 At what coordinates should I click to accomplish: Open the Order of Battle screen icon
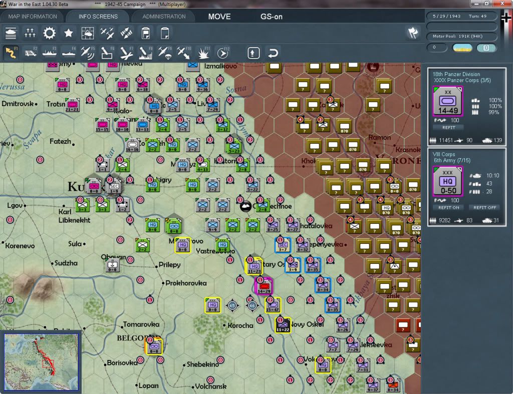tap(11, 34)
